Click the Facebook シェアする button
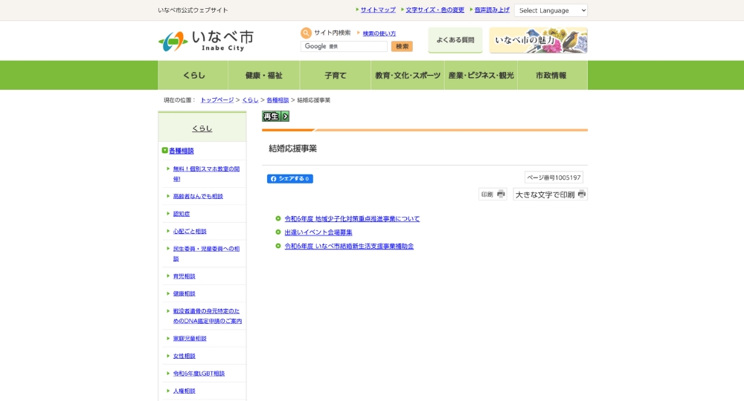This screenshot has height=401, width=744. click(x=290, y=178)
